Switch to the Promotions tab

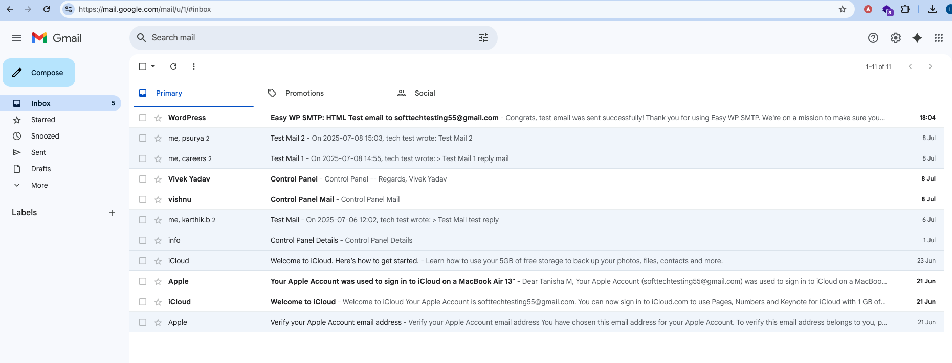[304, 93]
